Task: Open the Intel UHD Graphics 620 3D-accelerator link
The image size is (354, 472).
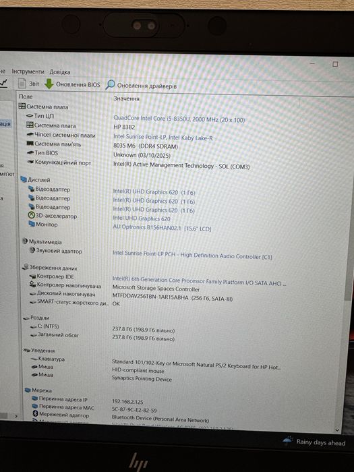Action: (x=142, y=218)
